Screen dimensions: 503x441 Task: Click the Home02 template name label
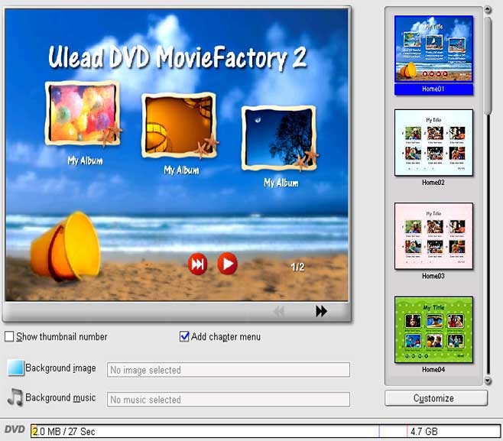click(433, 182)
